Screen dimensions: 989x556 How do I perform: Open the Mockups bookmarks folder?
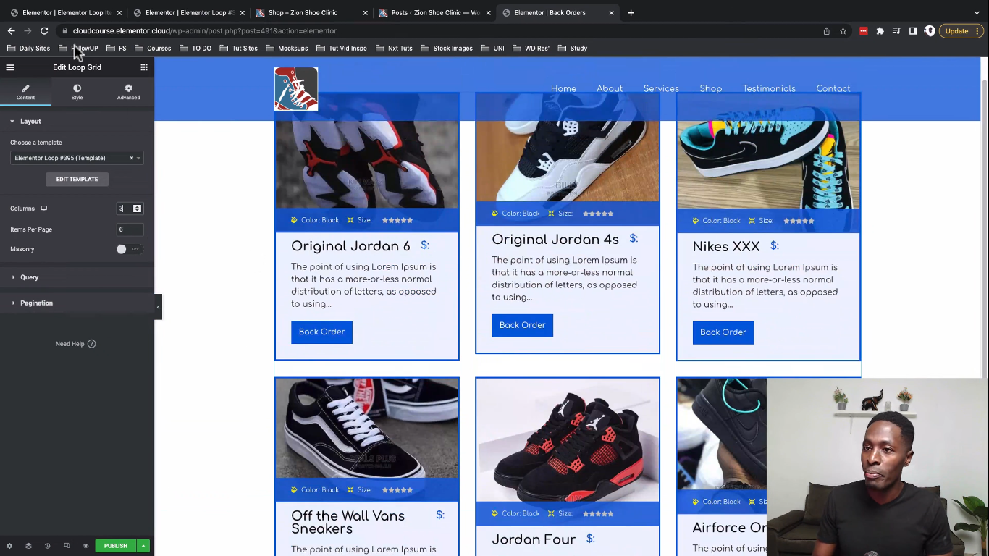pyautogui.click(x=287, y=49)
